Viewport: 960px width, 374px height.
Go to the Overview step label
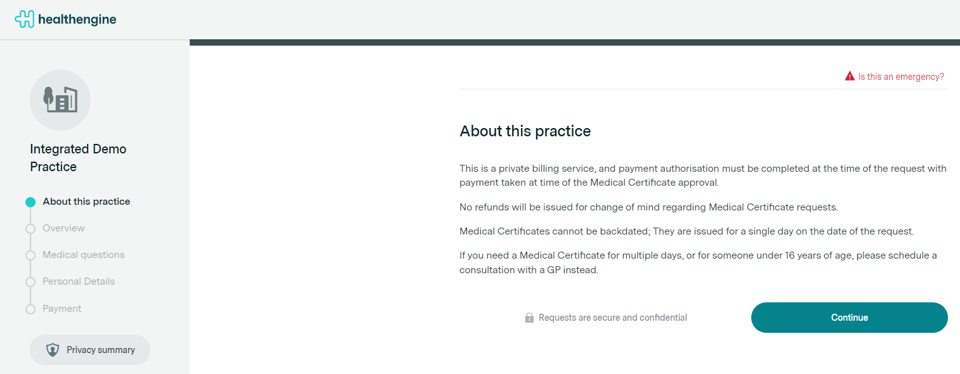[x=63, y=228]
